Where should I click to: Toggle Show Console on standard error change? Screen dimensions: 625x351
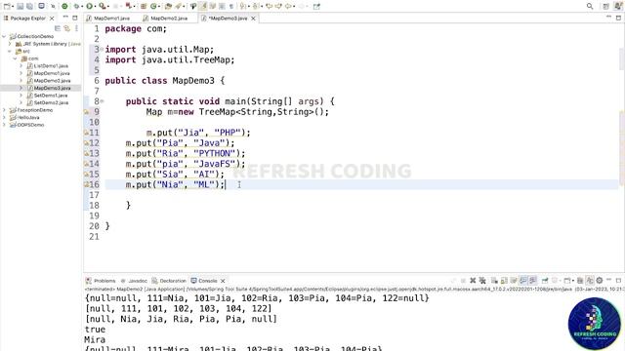click(532, 281)
